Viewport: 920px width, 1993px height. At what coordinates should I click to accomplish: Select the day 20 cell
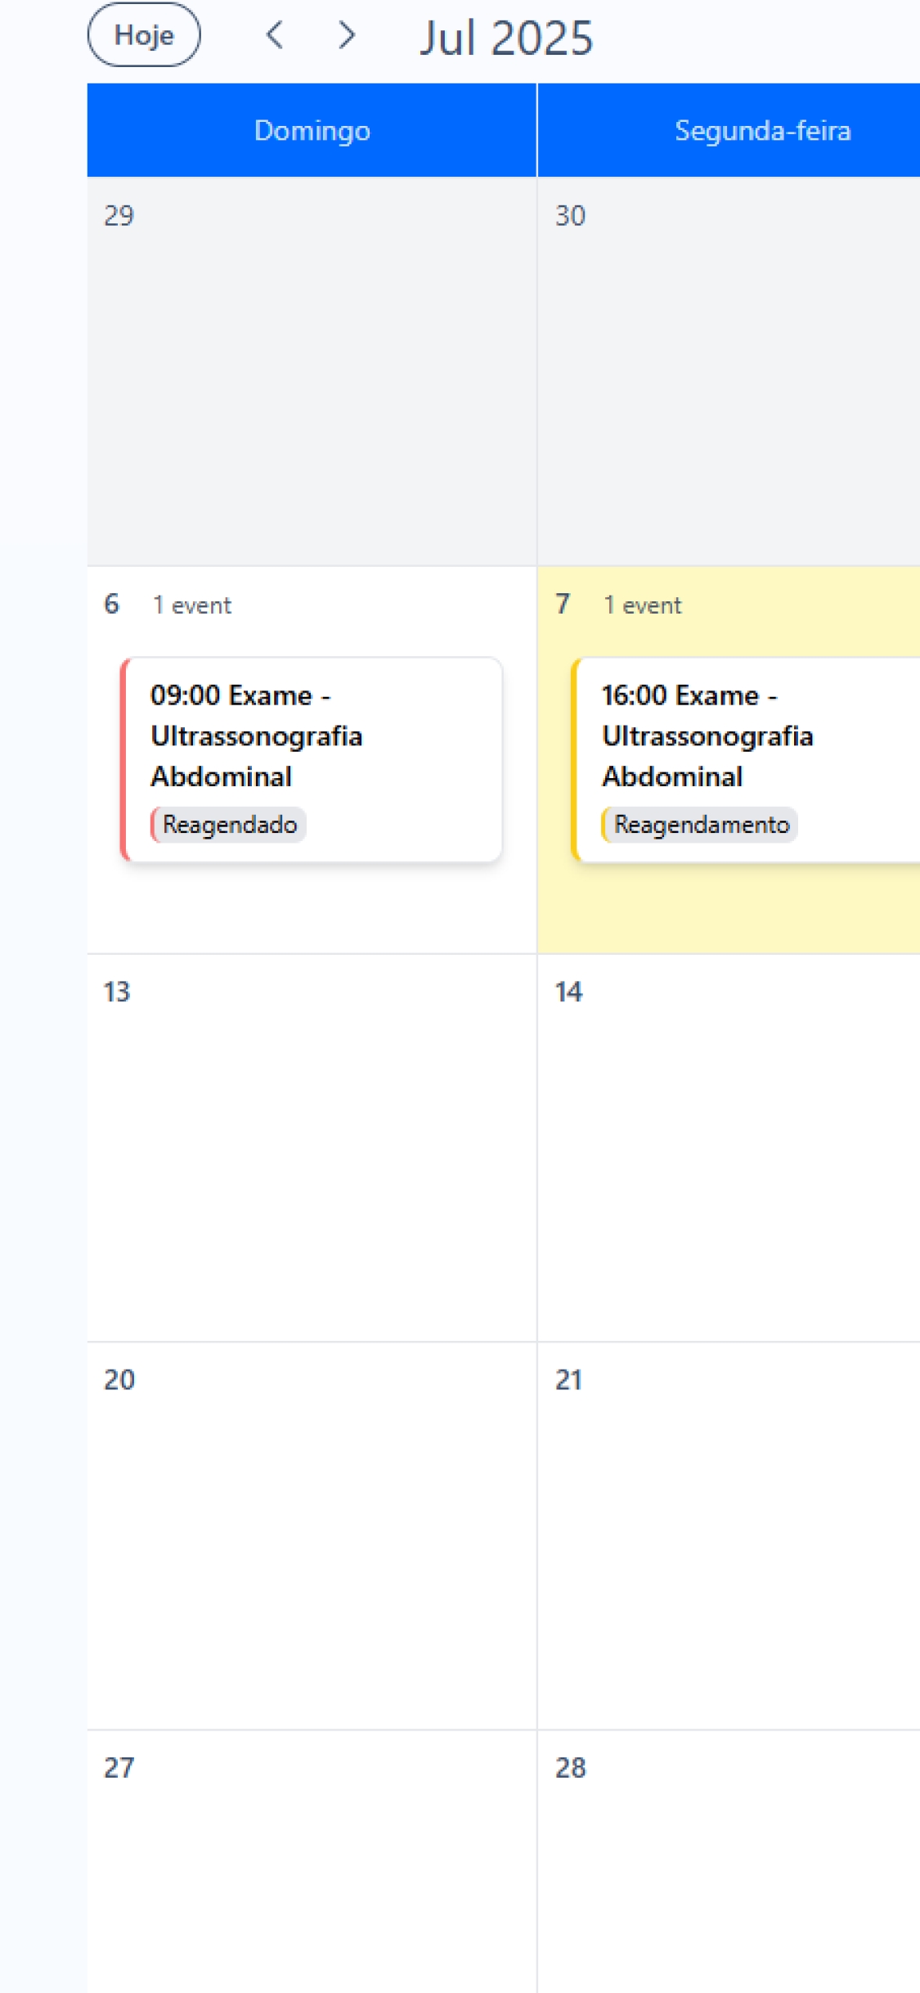[312, 1535]
